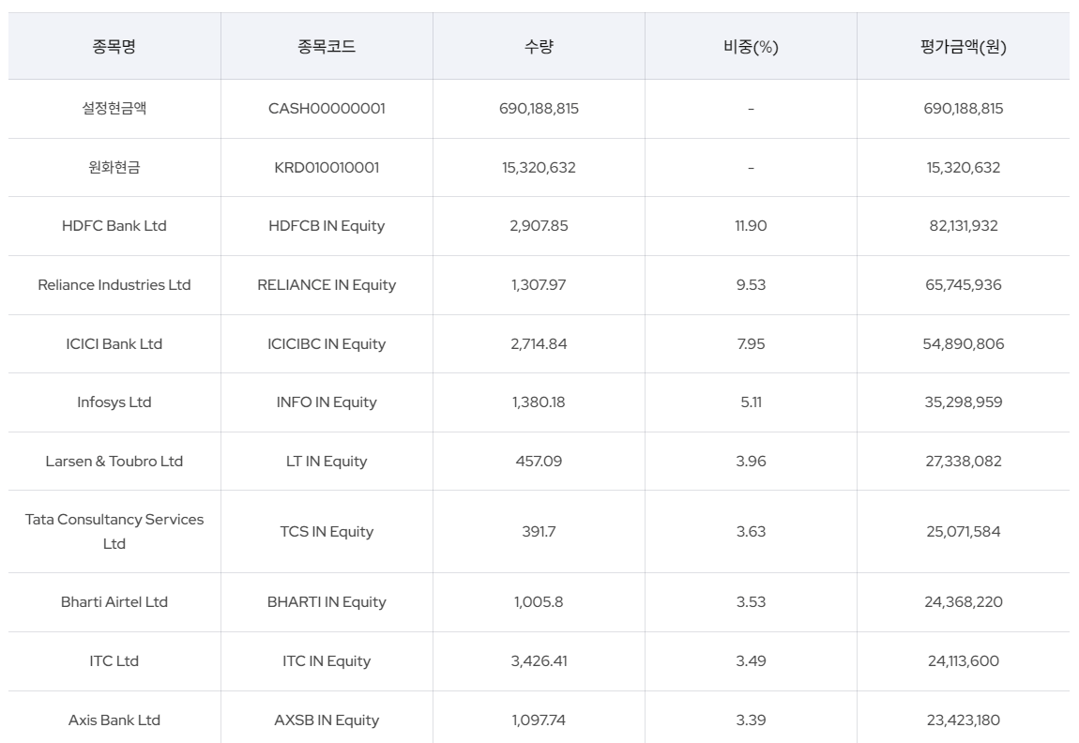Click Infosys Ltd name
The height and width of the screenshot is (743, 1079).
[114, 402]
